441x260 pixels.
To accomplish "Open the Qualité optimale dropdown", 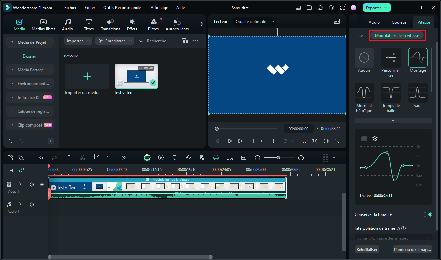I will point(255,21).
